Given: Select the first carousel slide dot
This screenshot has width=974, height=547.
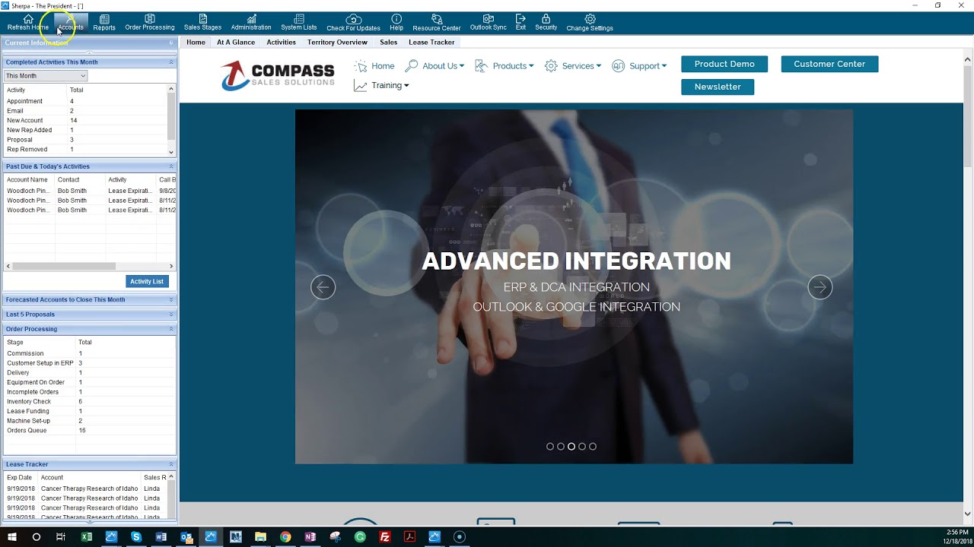Looking at the screenshot, I should point(550,447).
